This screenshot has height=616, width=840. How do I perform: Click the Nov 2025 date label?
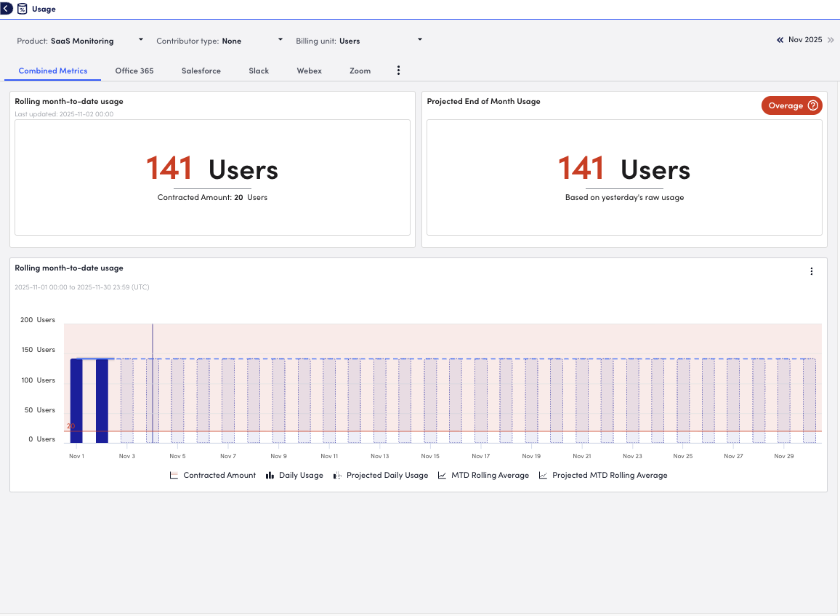[x=806, y=39]
